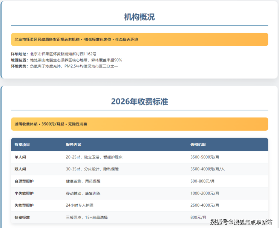
Task: Click the 自理型照护 row label
Action: [x=24, y=181]
